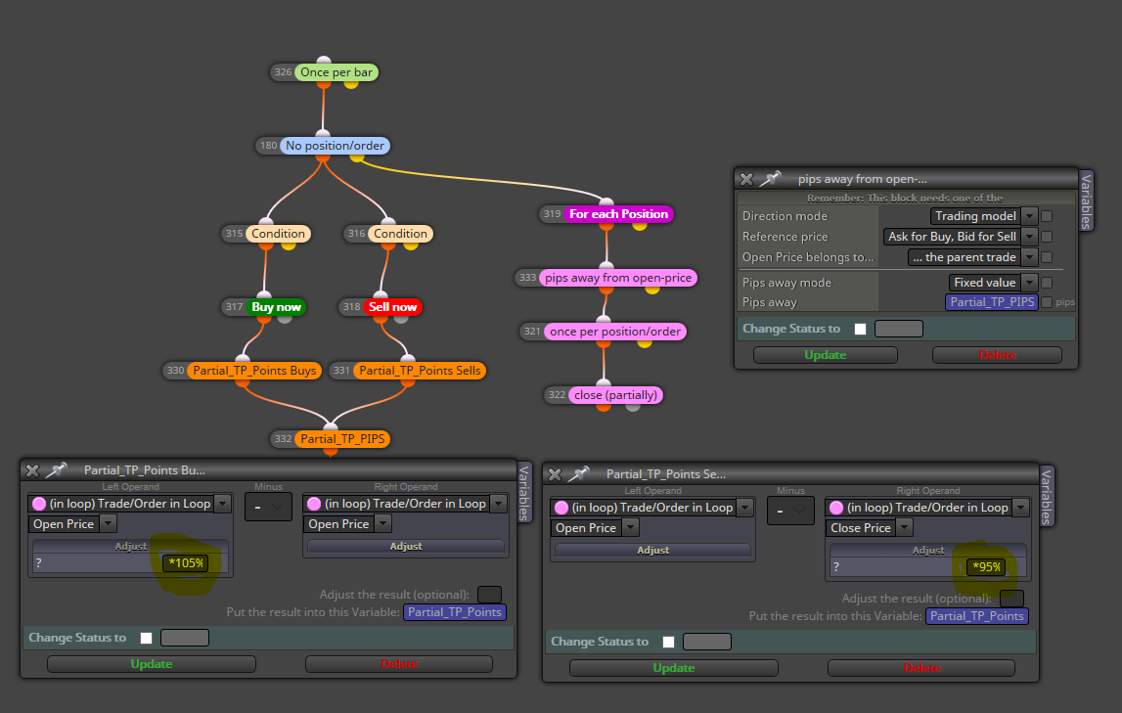1122x713 pixels.
Task: Enable the Direction mode row checkbox
Action: click(1047, 216)
